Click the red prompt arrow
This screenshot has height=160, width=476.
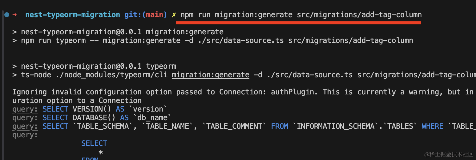pos(14,15)
